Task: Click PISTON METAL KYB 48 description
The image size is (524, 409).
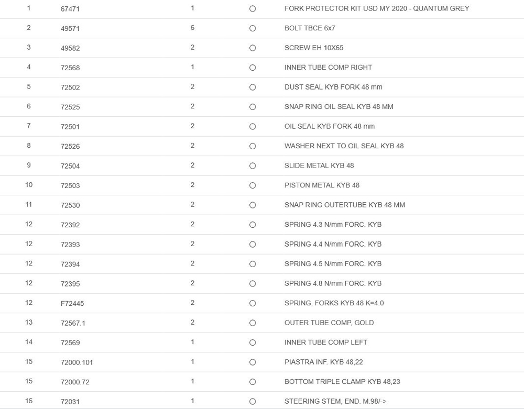Action: tap(322, 185)
